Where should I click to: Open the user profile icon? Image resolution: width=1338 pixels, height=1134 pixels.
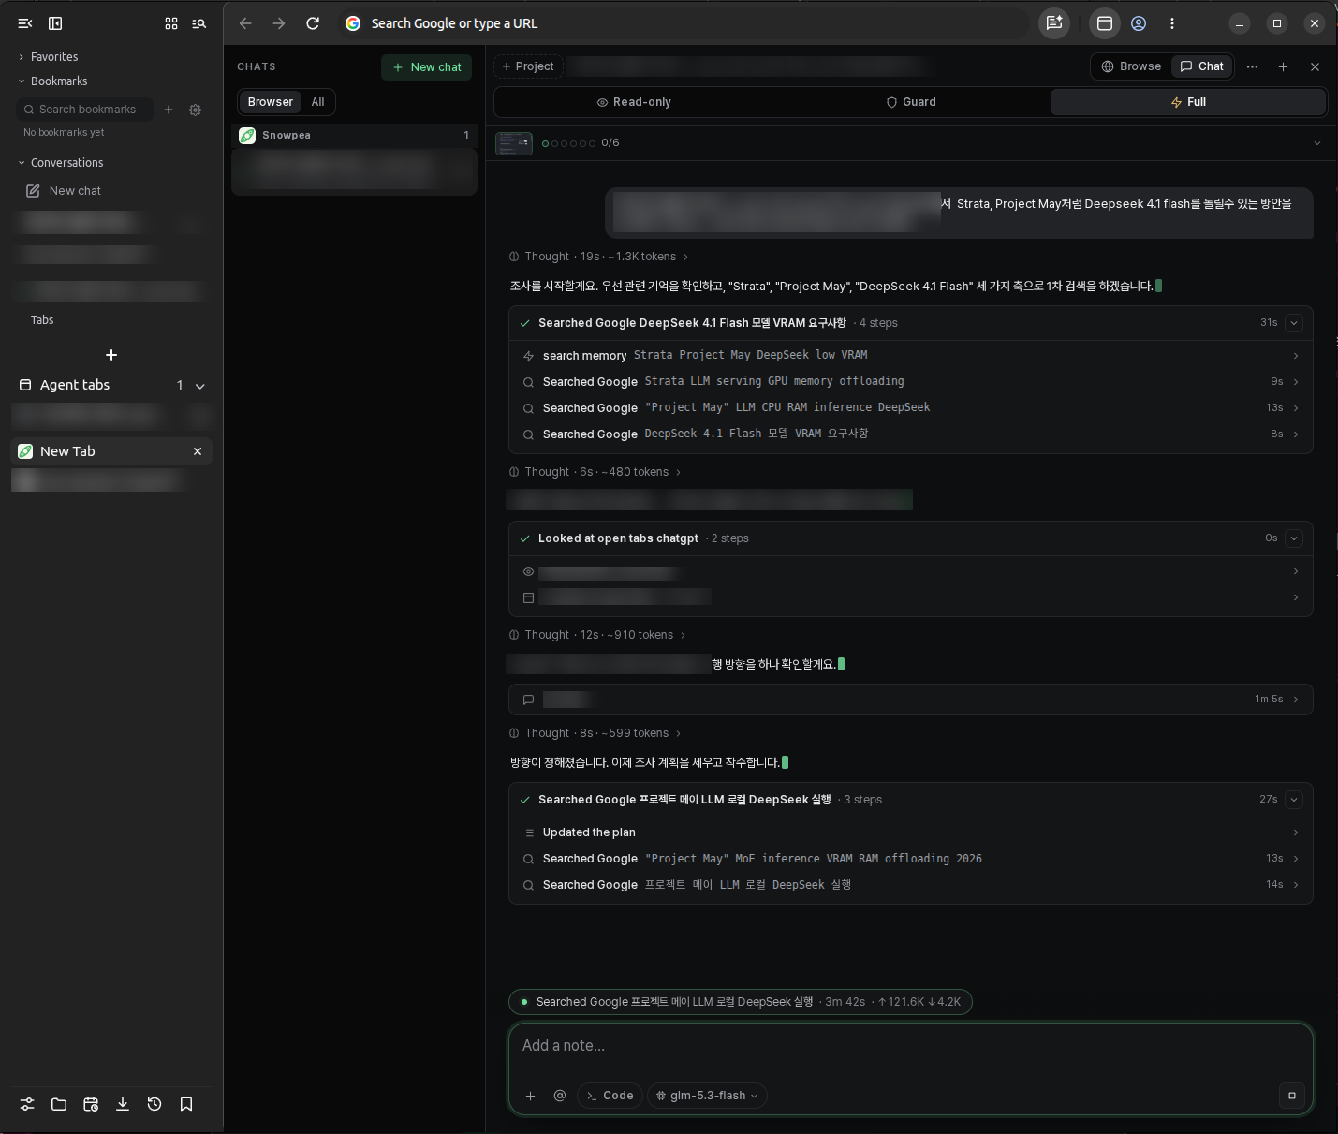click(x=1139, y=23)
